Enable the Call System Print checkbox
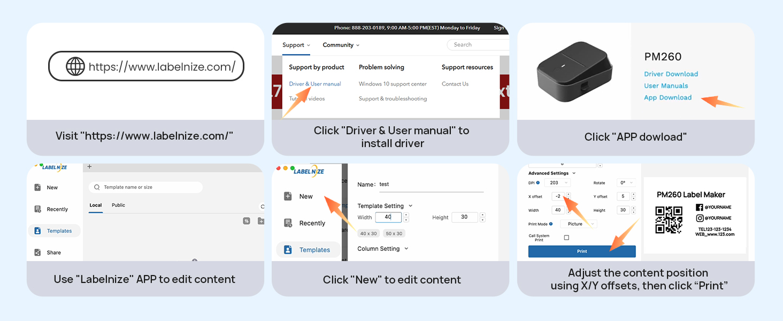 (x=566, y=238)
